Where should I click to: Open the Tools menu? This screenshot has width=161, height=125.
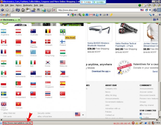36,5
